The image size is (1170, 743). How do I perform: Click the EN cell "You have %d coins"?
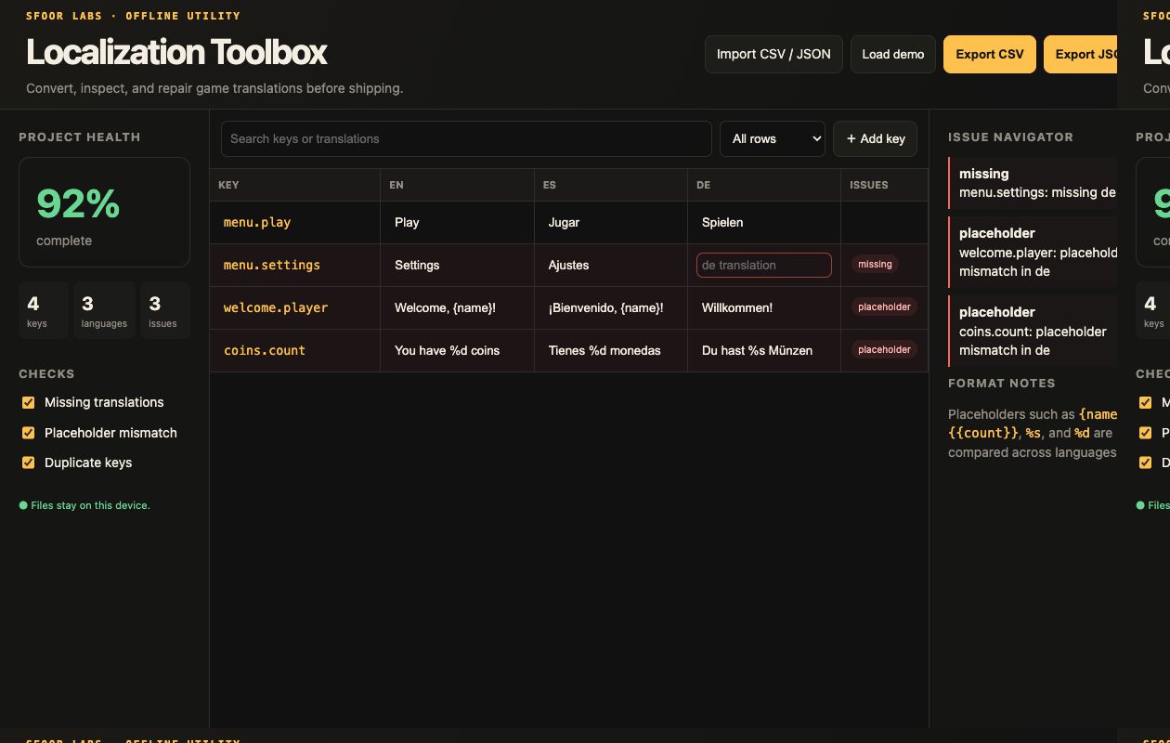(x=458, y=350)
